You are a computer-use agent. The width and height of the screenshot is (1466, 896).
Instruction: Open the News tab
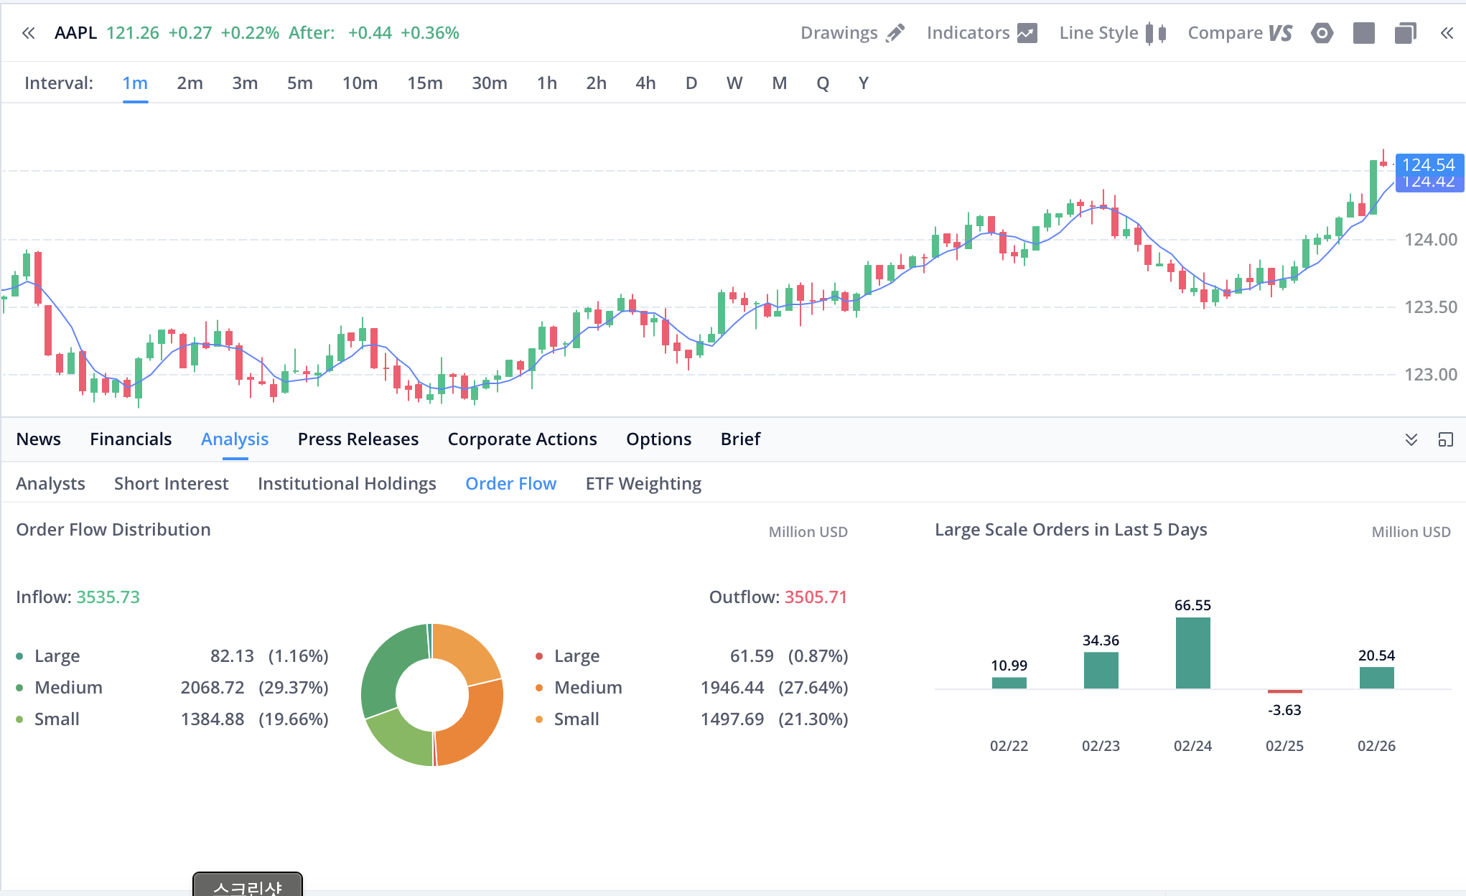point(39,439)
